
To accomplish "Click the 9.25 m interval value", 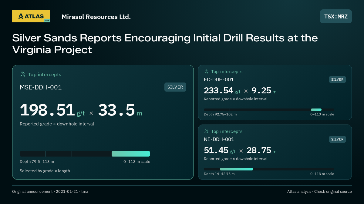I will pos(264,91).
